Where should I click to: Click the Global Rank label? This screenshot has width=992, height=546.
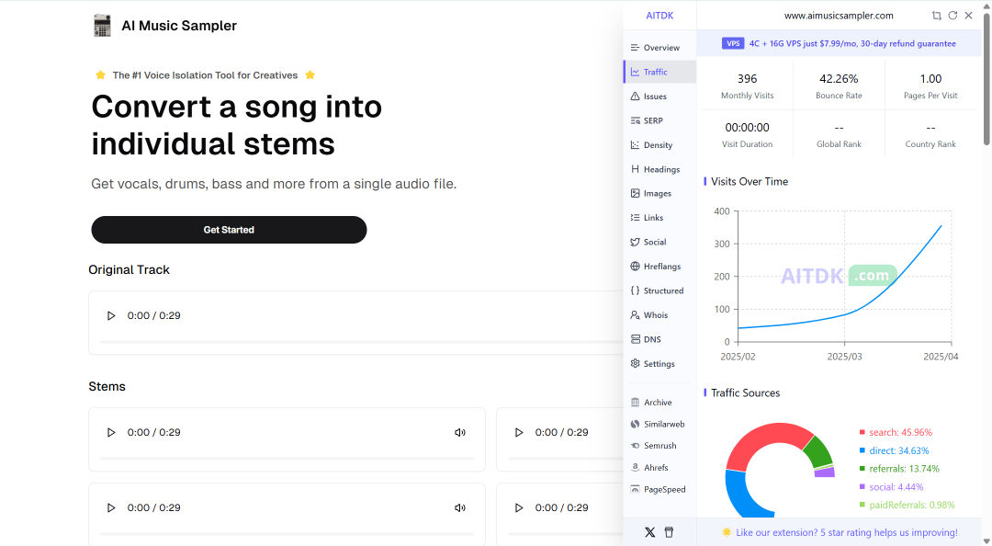click(839, 144)
